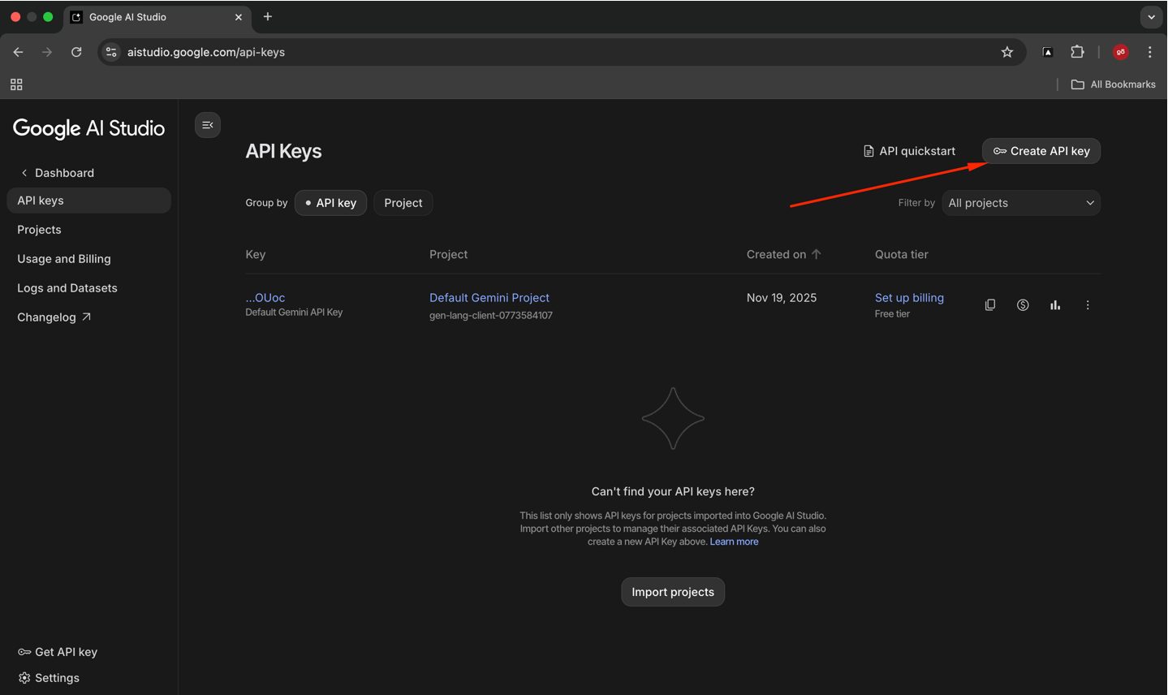Expand the All projects filter dropdown
The height and width of the screenshot is (695, 1168).
point(1020,203)
